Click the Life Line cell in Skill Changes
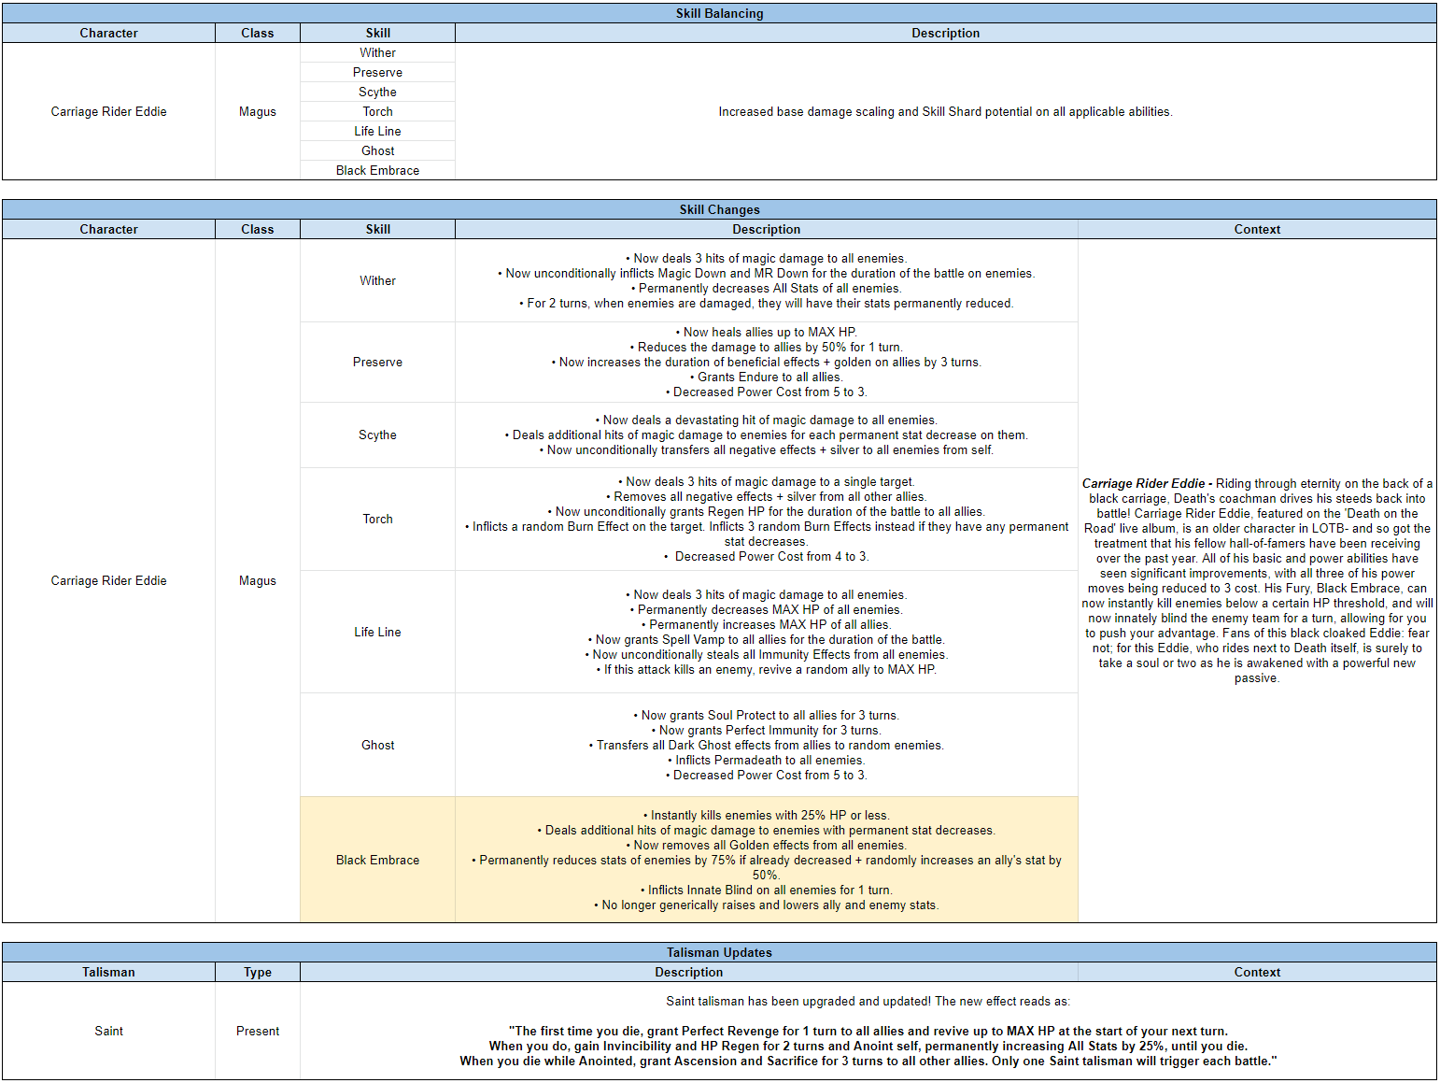This screenshot has height=1083, width=1440. (x=377, y=632)
